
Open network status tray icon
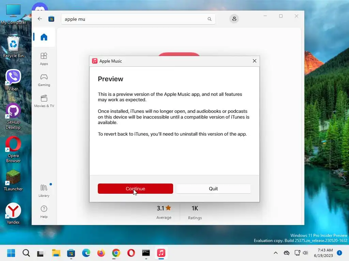pyautogui.click(x=297, y=253)
